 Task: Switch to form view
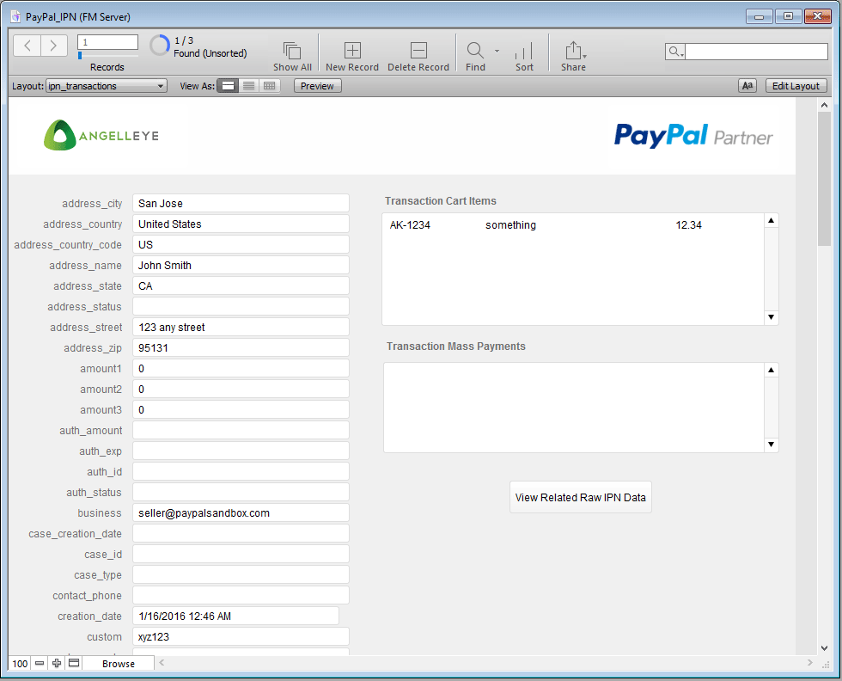coord(228,85)
